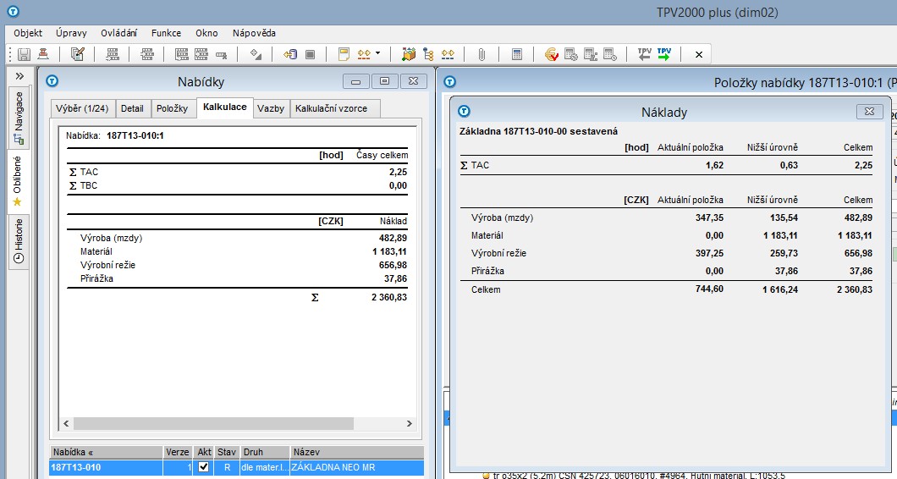Click the gray stop square icon

pos(310,54)
